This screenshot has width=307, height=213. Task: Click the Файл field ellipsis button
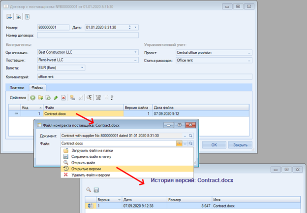click(185, 143)
